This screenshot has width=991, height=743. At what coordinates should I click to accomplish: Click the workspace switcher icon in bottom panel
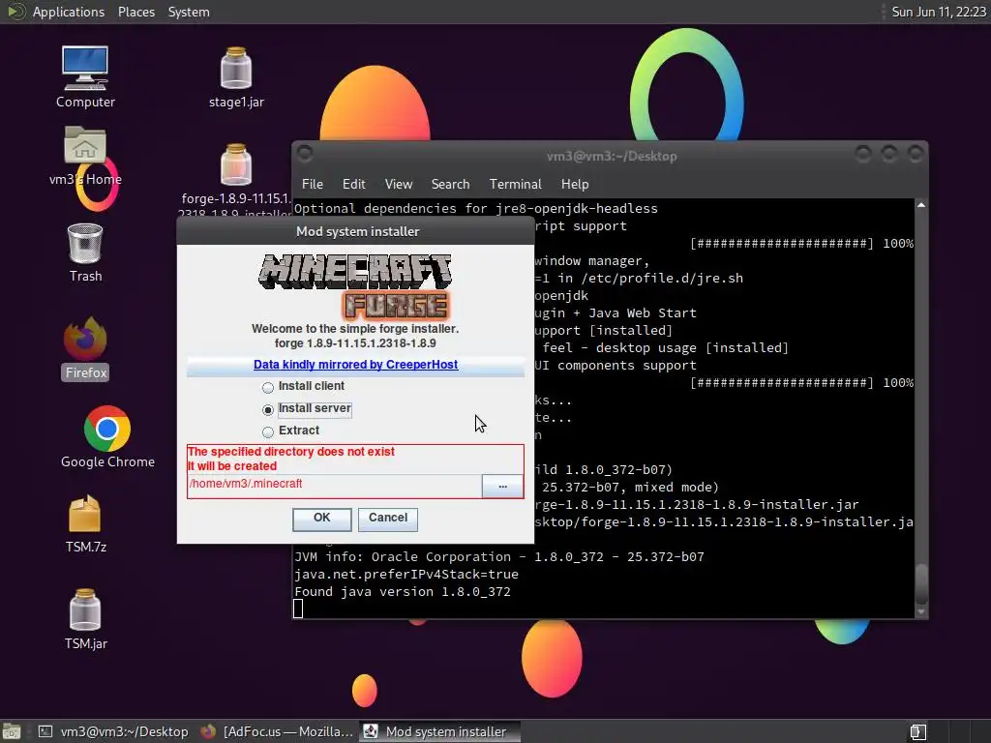pyautogui.click(x=918, y=731)
